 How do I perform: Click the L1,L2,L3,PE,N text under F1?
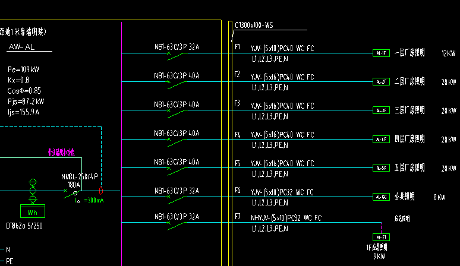click(270, 59)
